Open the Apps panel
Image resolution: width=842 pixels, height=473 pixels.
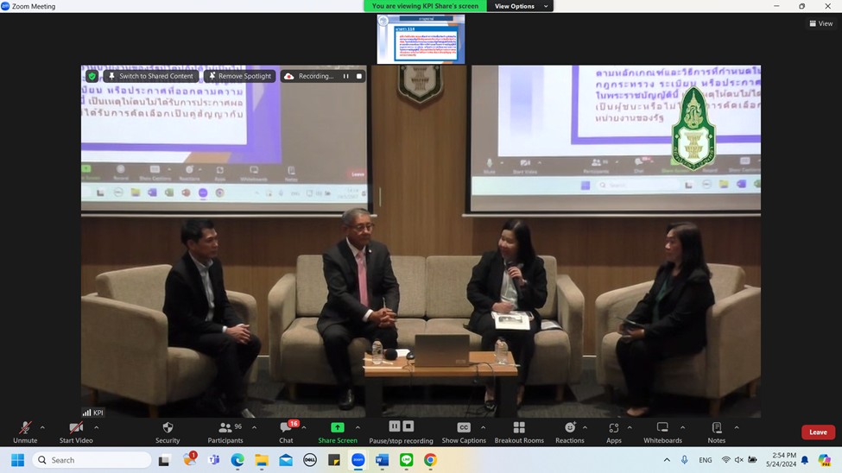click(614, 432)
